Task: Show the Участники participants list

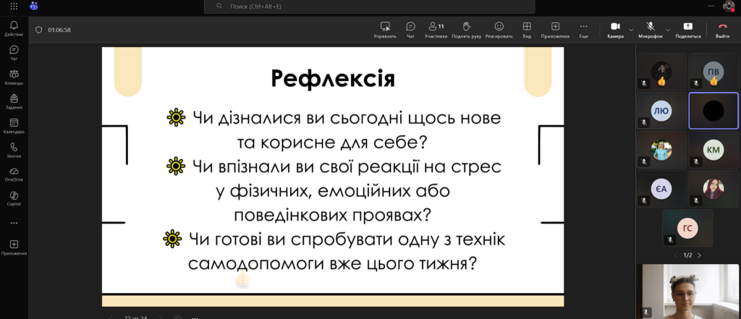Action: pyautogui.click(x=436, y=29)
